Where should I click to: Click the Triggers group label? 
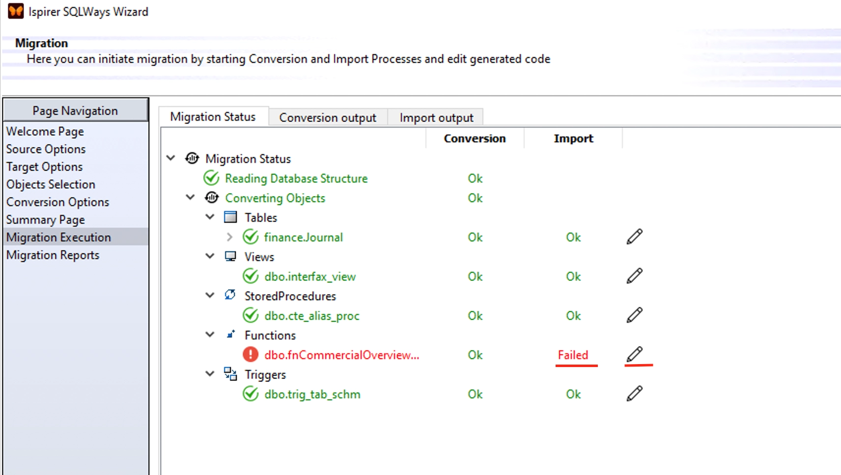point(265,374)
